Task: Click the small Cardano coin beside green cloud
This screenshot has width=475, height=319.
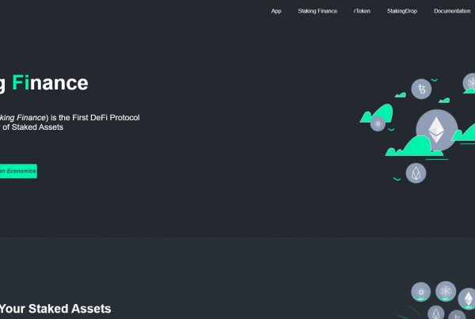Action: pyautogui.click(x=377, y=123)
